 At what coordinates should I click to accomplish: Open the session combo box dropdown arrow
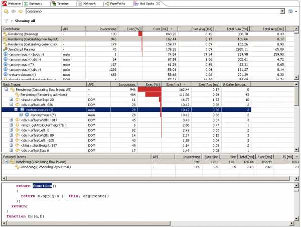tap(283, 11)
